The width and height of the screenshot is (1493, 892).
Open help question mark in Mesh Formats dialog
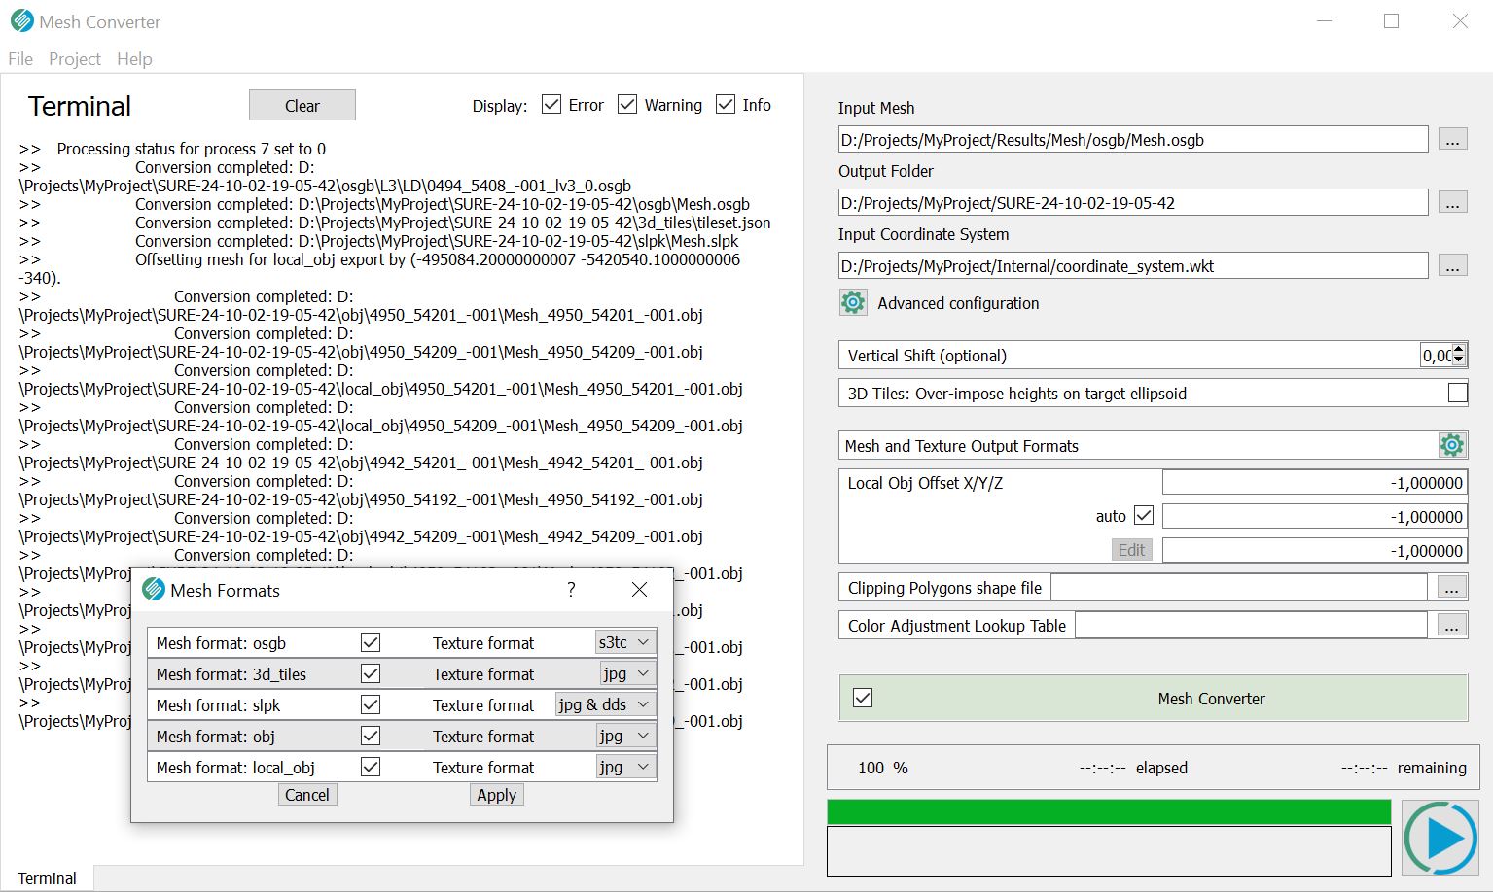coord(571,589)
